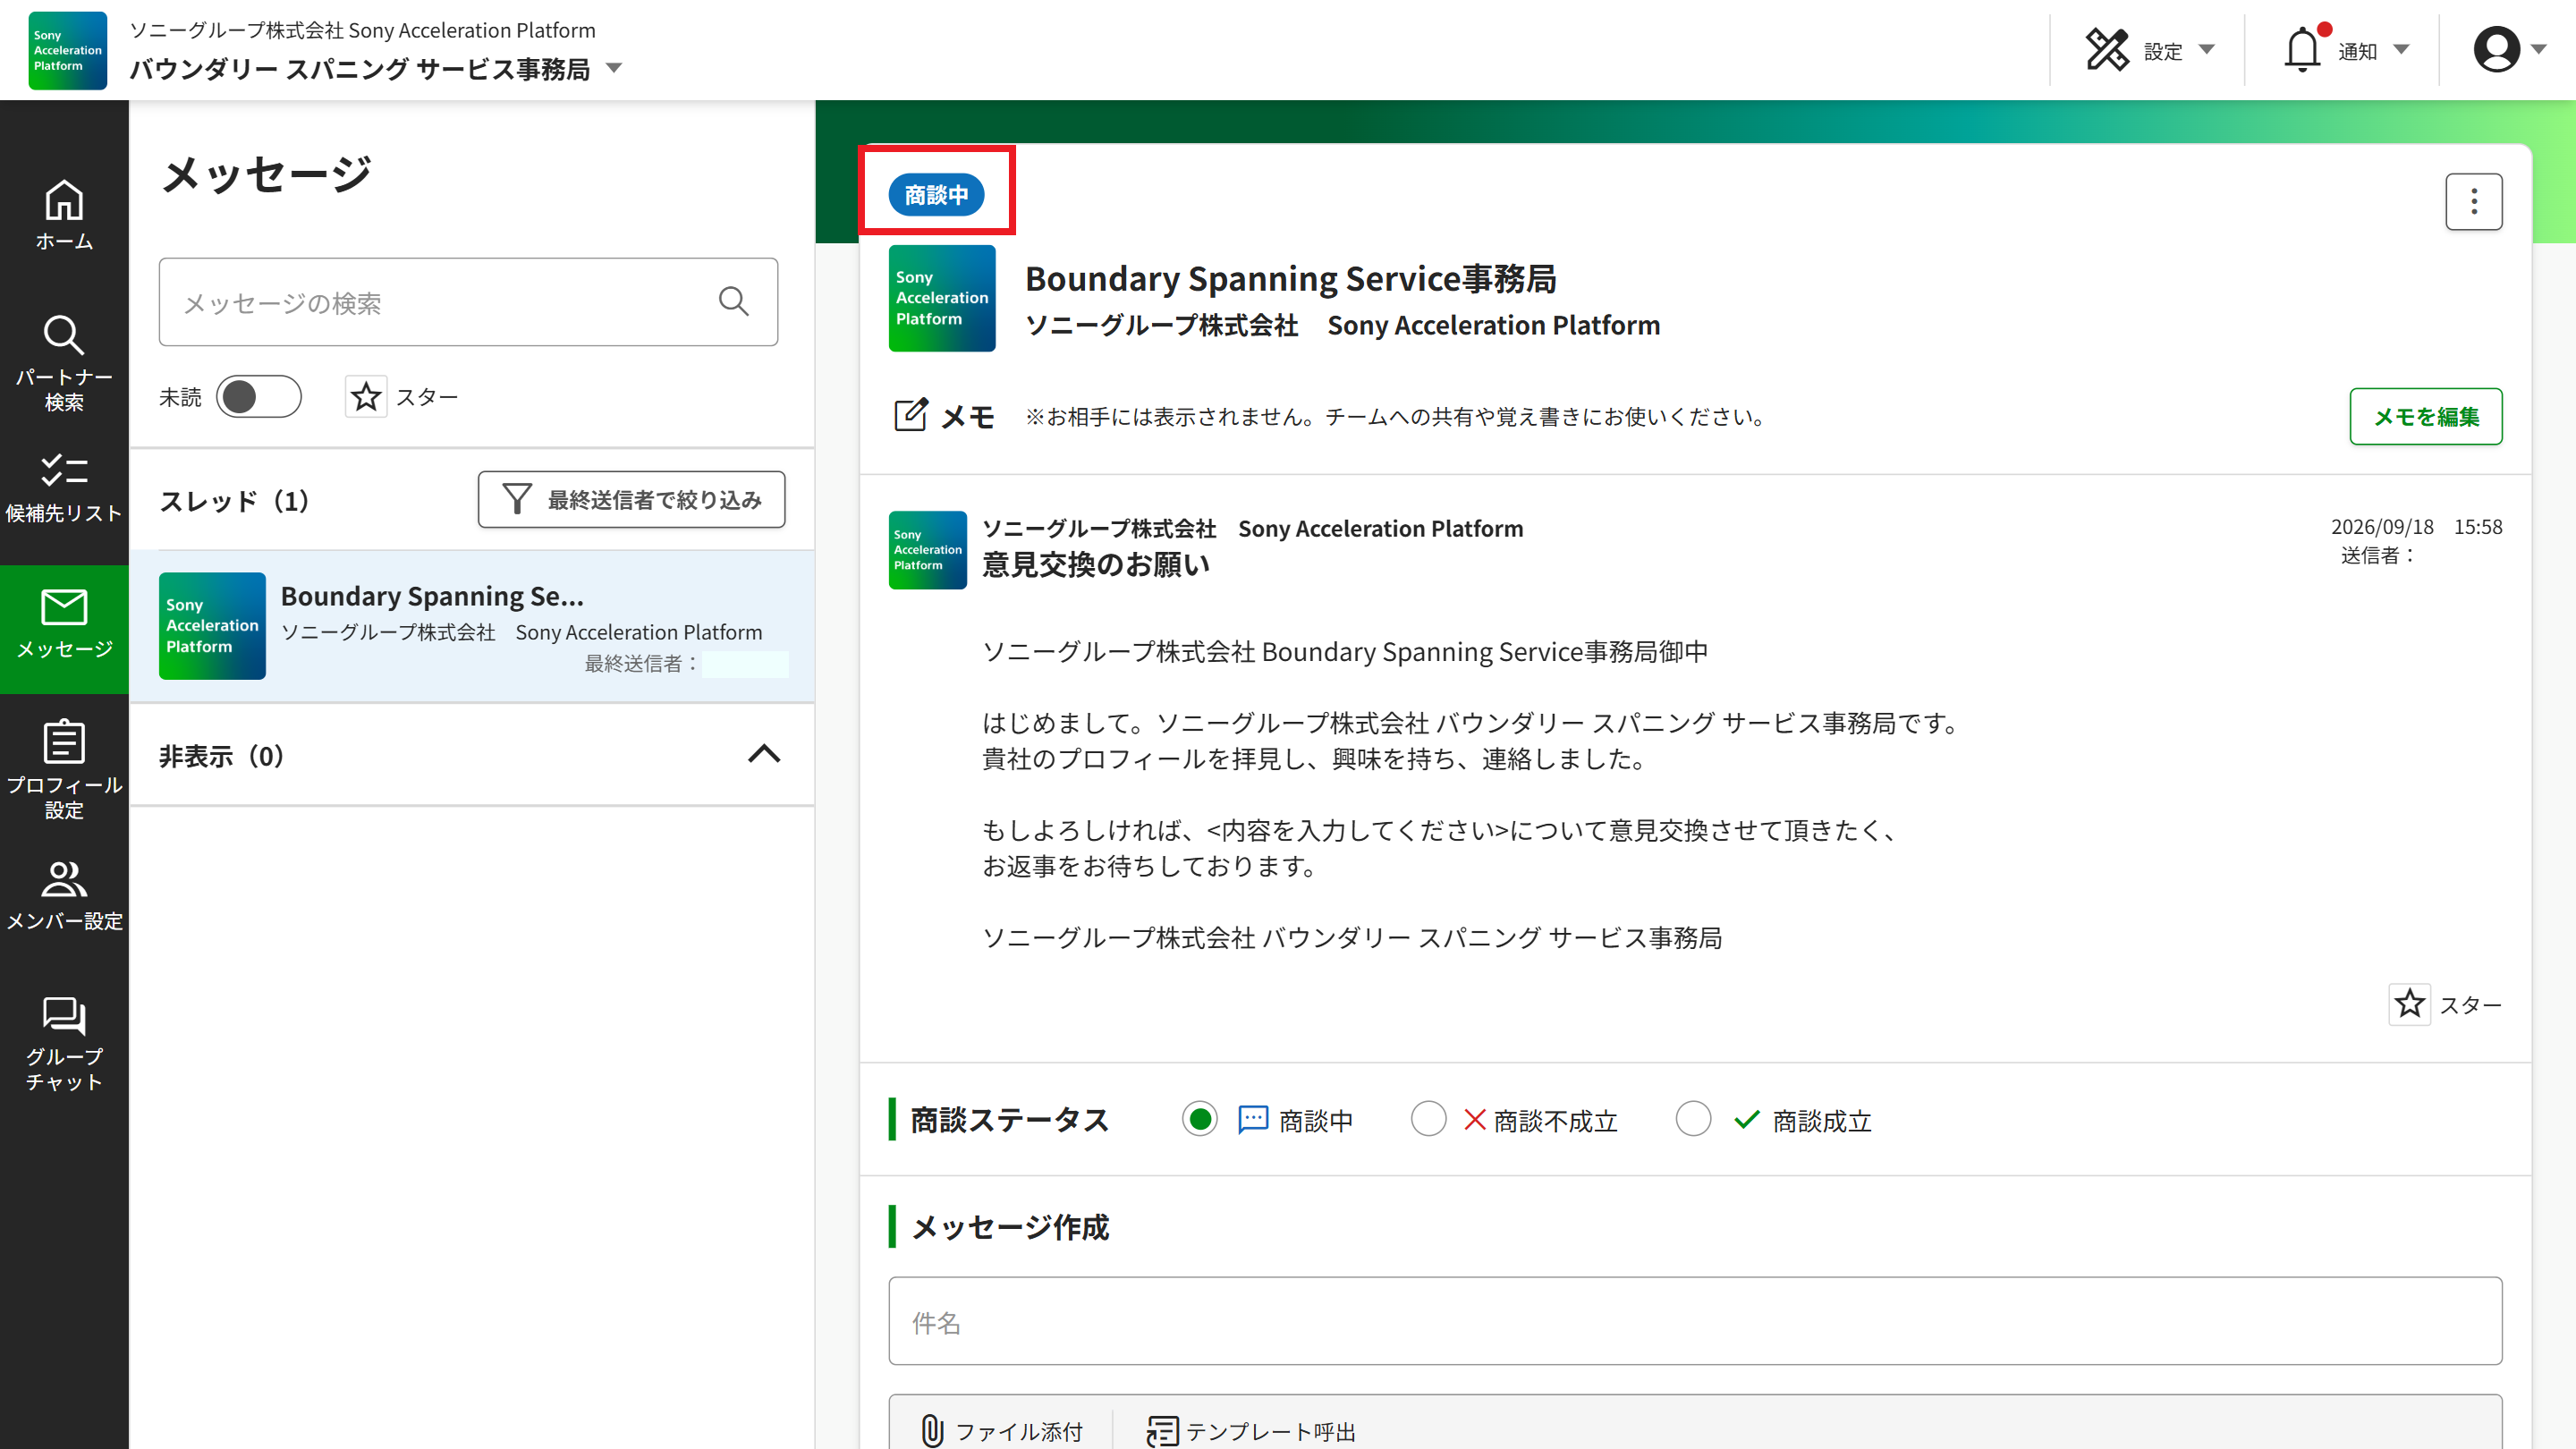Click the 2026/09/18 15:58 timestamp

2416,527
